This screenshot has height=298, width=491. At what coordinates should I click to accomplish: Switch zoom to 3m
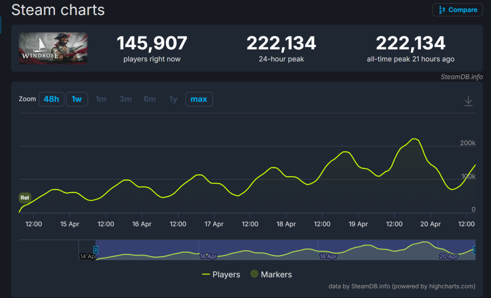point(125,99)
